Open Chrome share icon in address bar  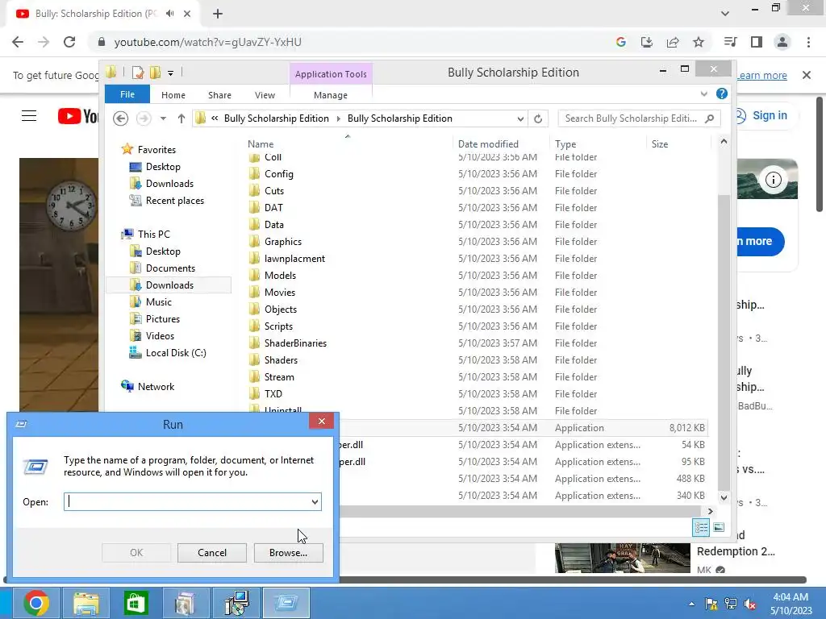click(x=673, y=42)
